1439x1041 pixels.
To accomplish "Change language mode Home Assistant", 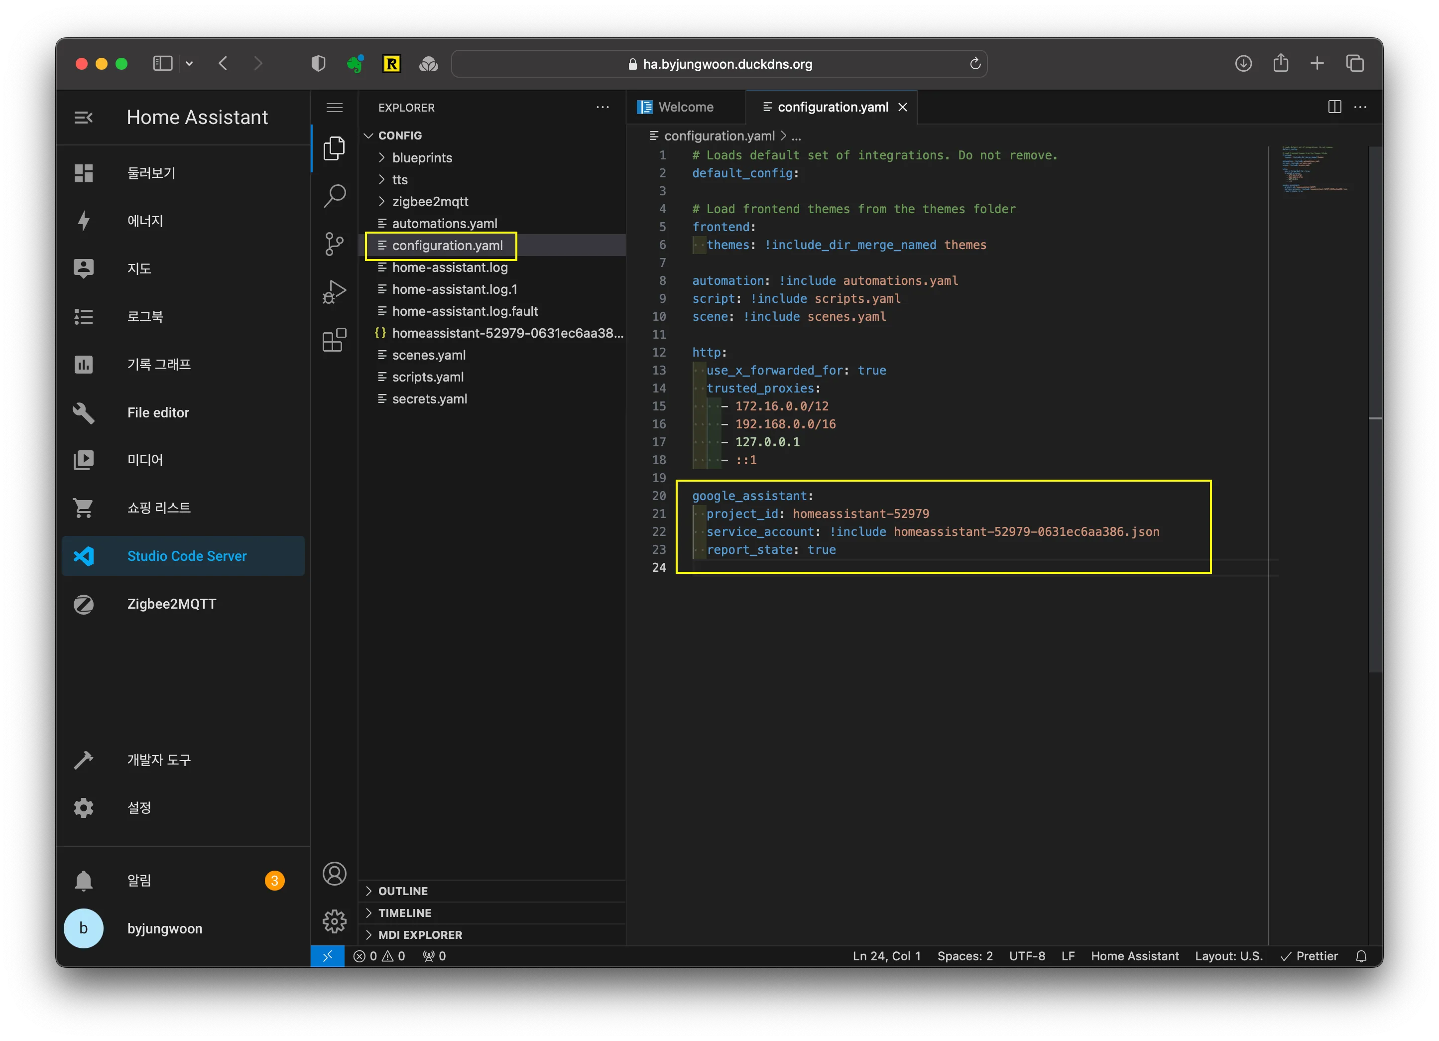I will click(1134, 956).
